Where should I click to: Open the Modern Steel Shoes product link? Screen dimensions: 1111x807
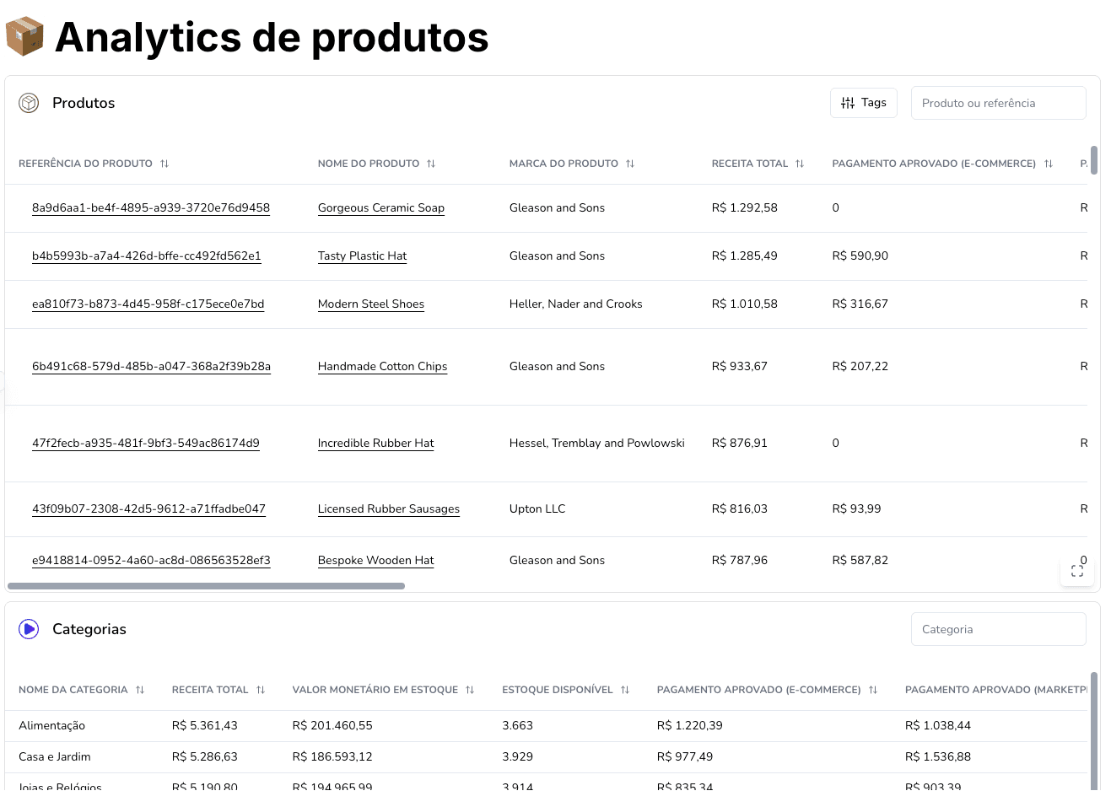pos(371,304)
